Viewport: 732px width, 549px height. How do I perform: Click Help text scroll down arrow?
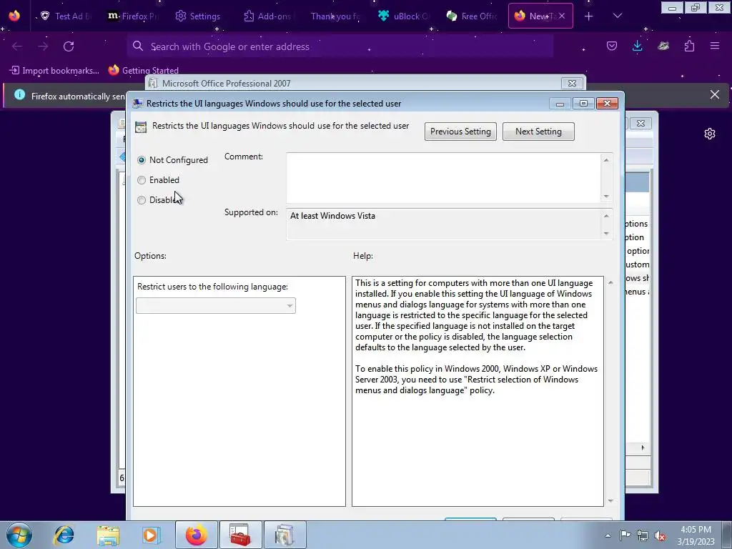coord(610,501)
